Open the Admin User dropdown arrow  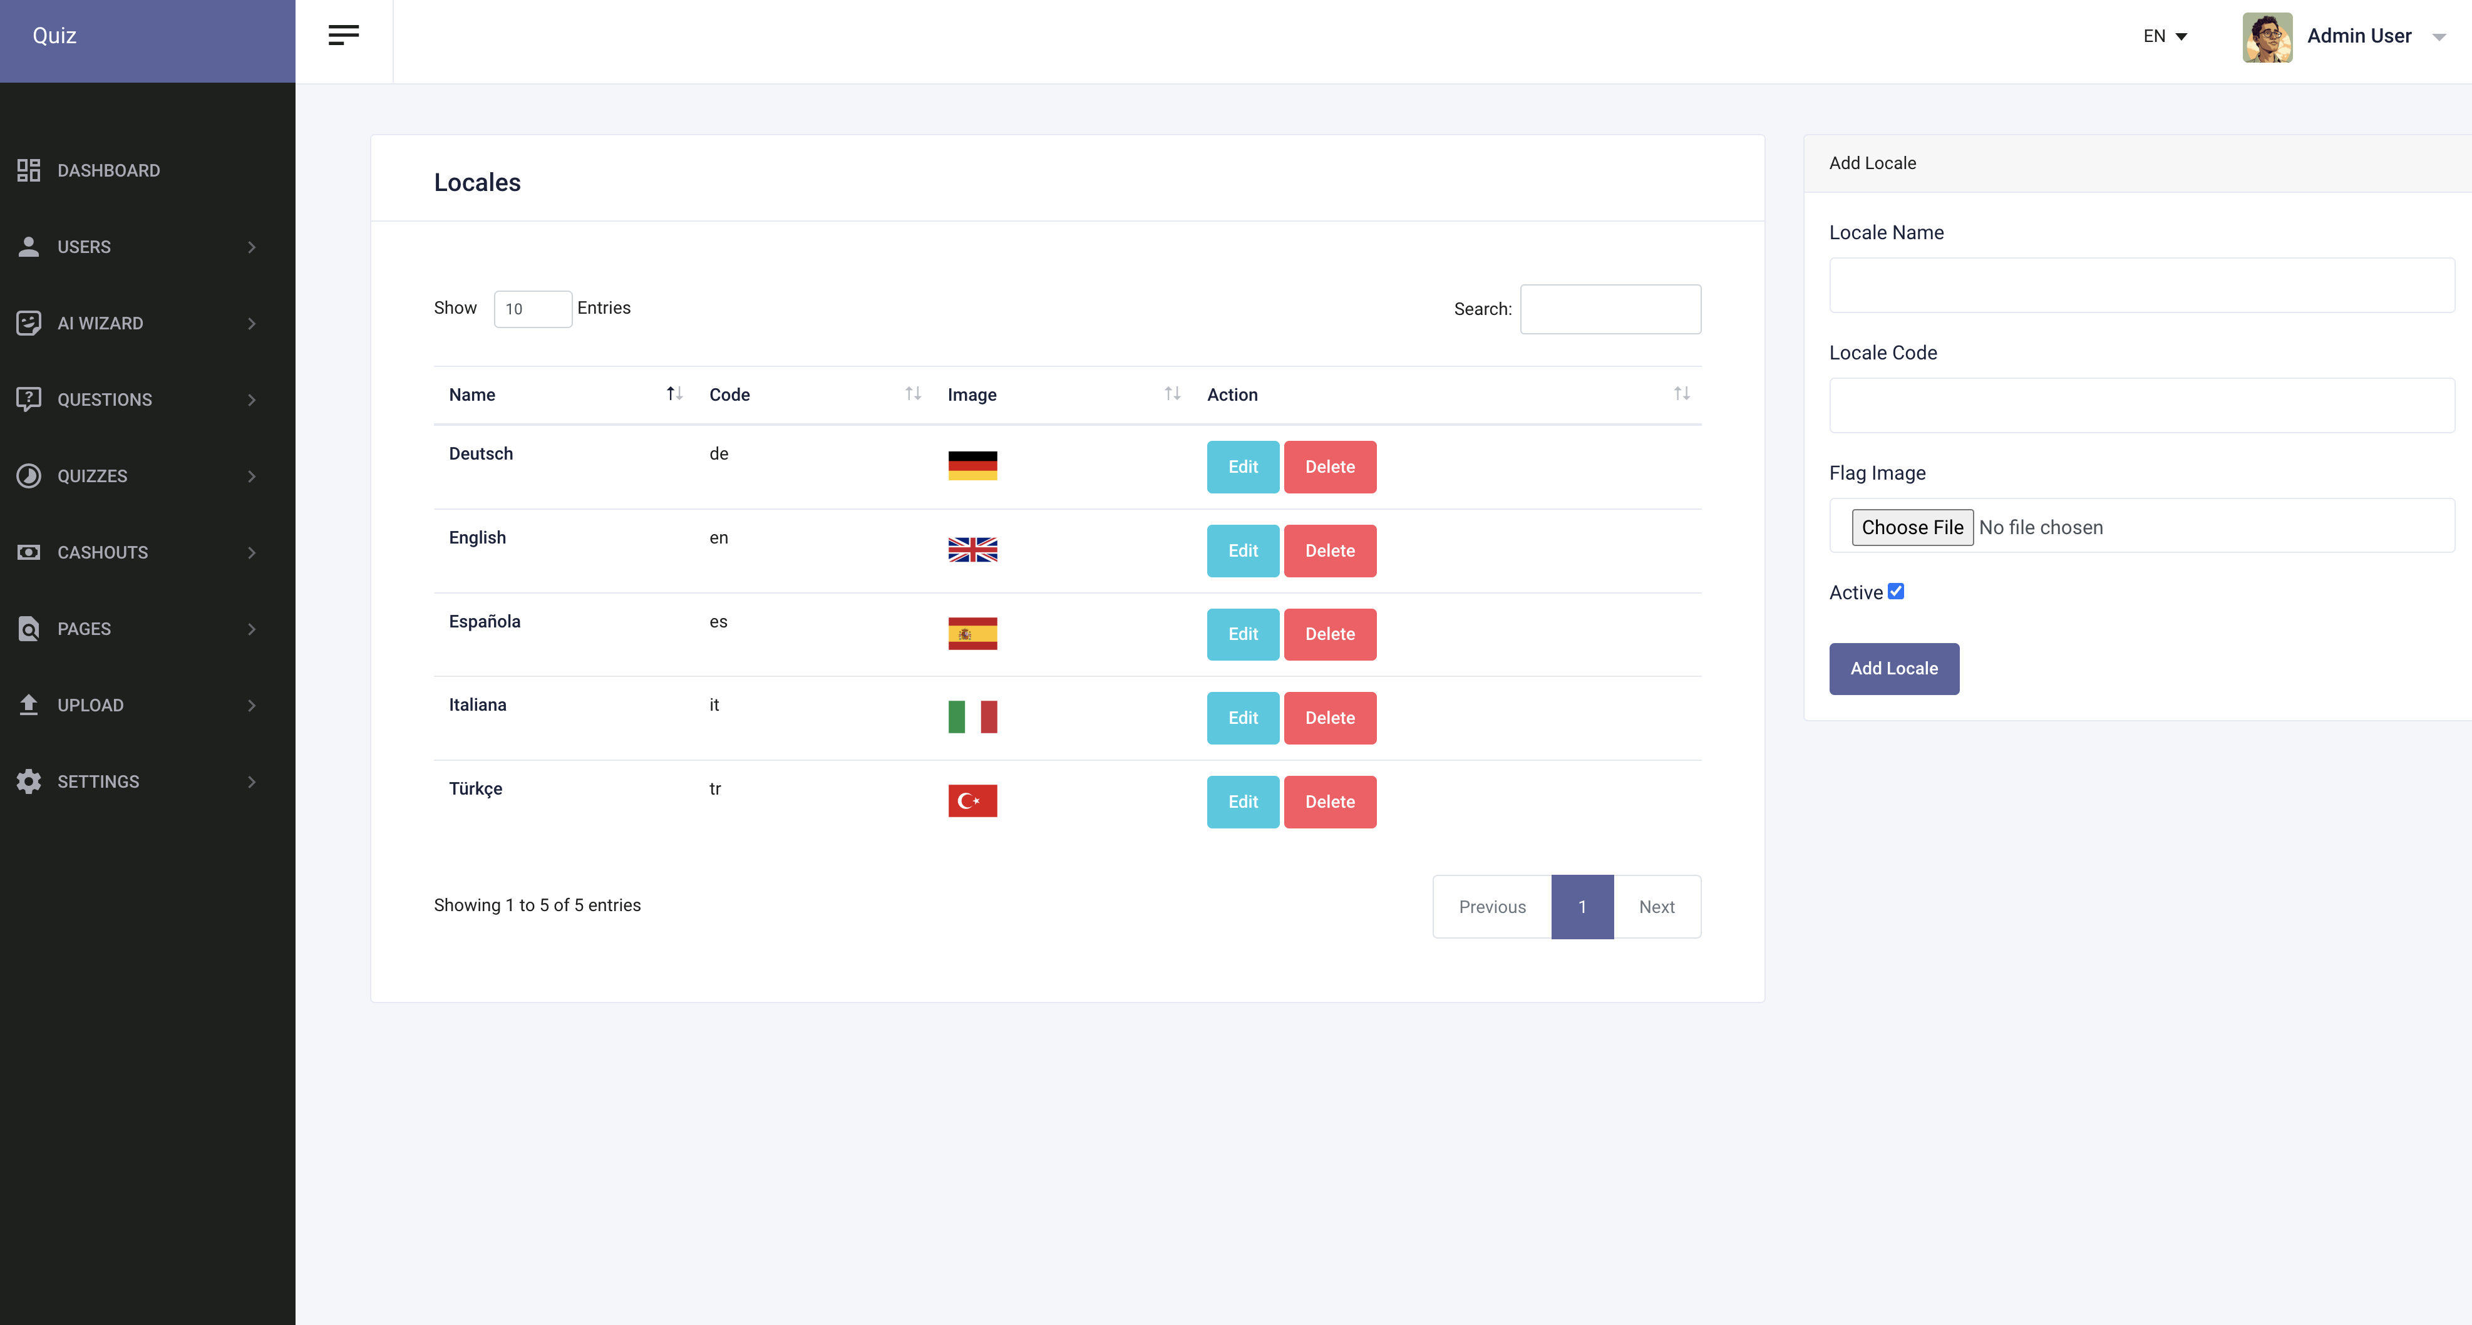tap(2438, 38)
